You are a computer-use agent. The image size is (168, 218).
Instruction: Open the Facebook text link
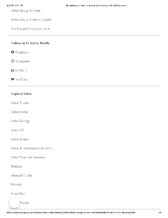pos(22,52)
